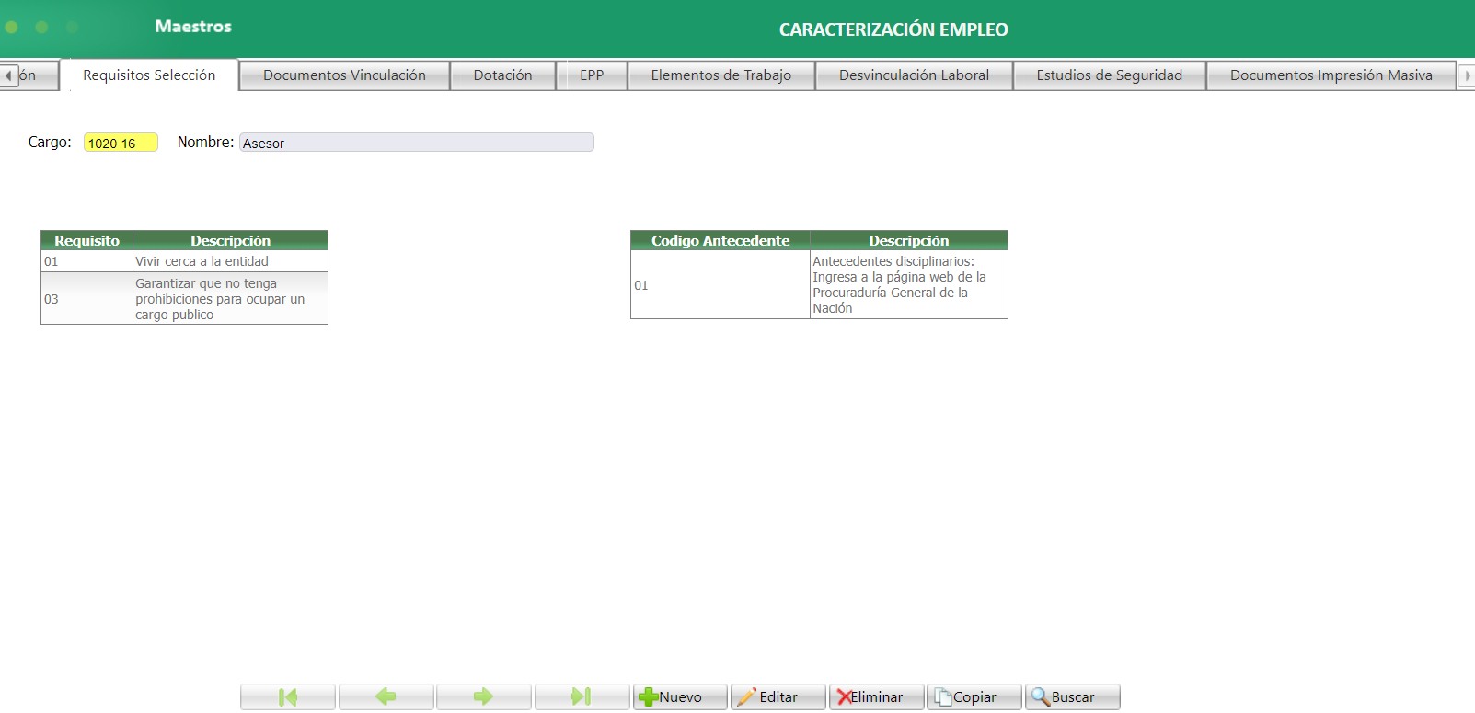This screenshot has width=1475, height=713.
Task: Select 'Antecedentes disciplinarios' description cell
Action: click(908, 284)
